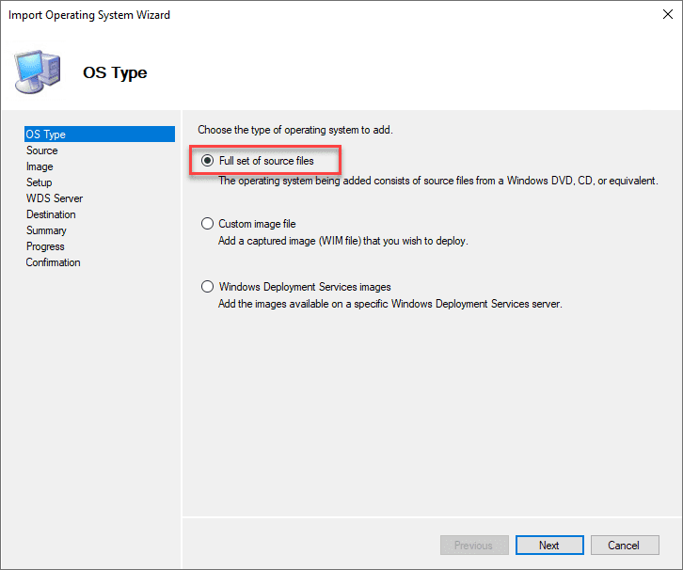Jump to the Setup step
Screen dimensions: 683x570
tap(40, 182)
